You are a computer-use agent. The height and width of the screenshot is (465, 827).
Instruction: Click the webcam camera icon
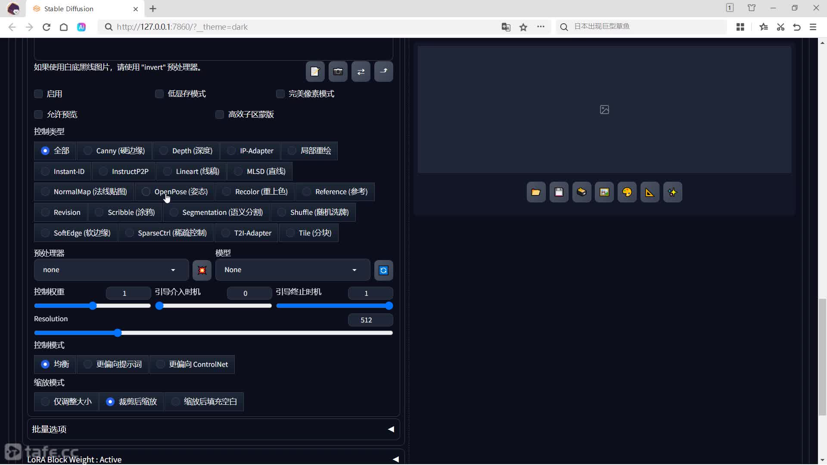click(x=338, y=71)
